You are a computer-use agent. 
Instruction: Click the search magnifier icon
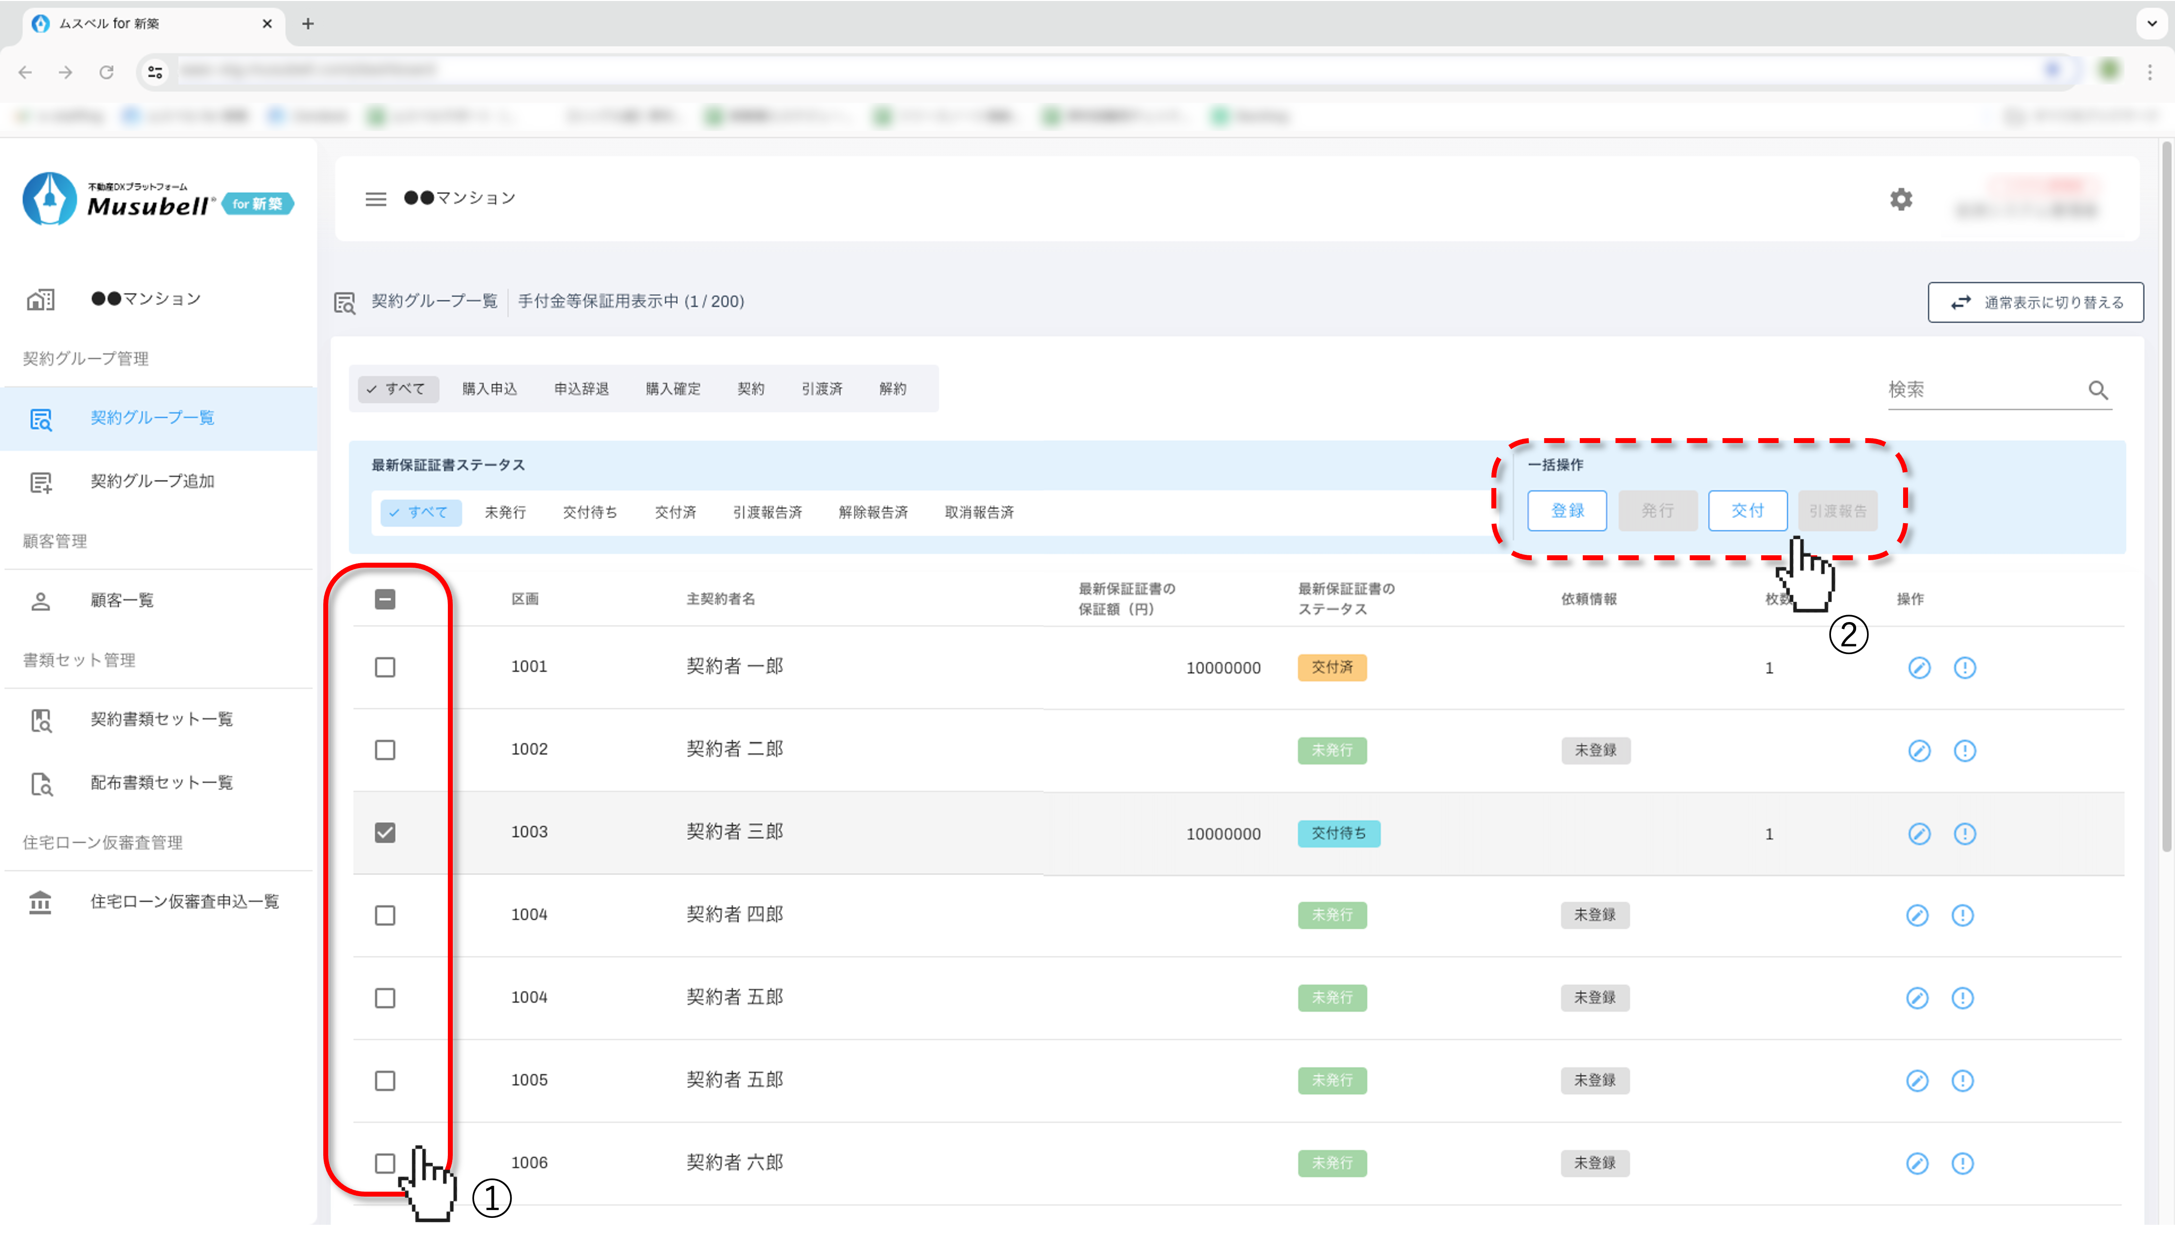point(2098,390)
